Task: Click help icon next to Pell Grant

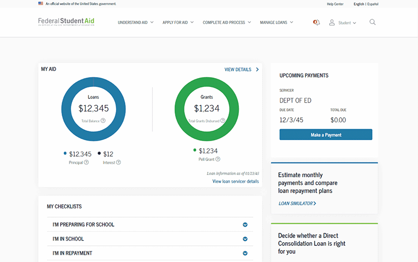Action: pos(218,159)
